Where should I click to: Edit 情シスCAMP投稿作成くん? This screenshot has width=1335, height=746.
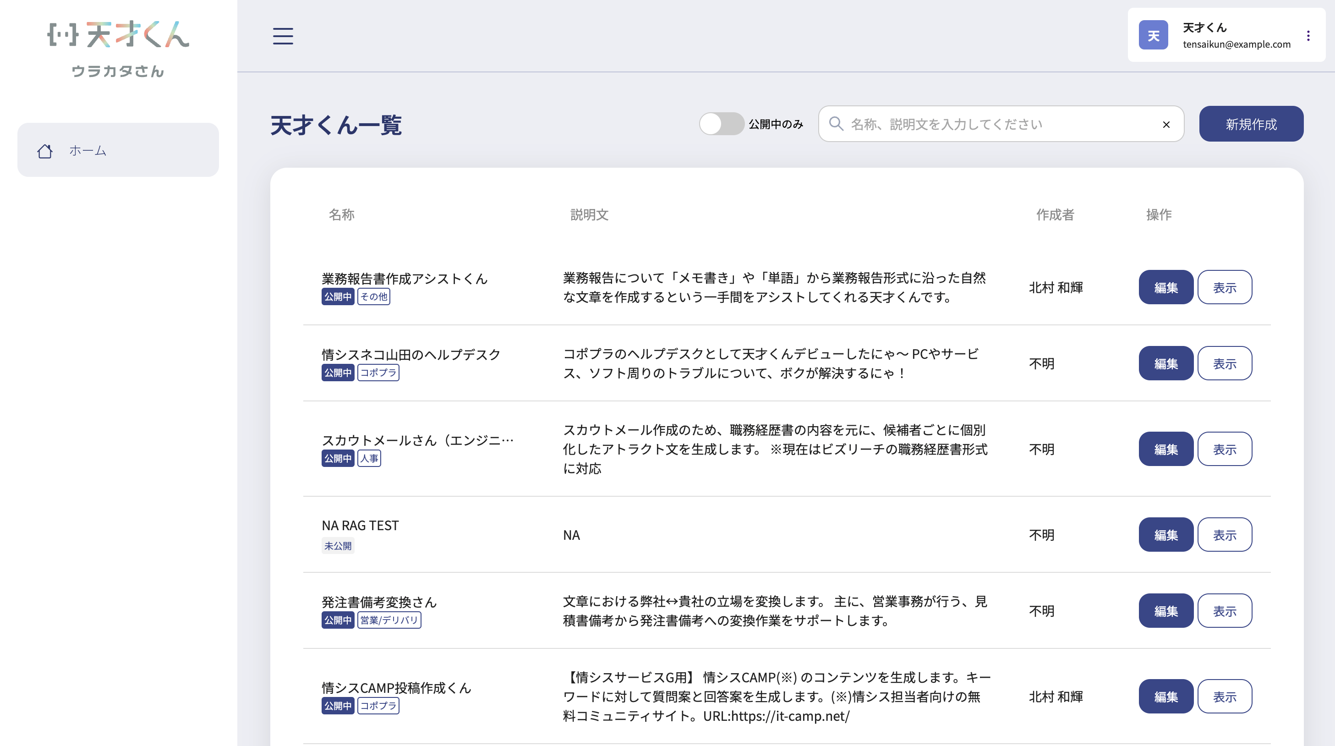point(1165,696)
